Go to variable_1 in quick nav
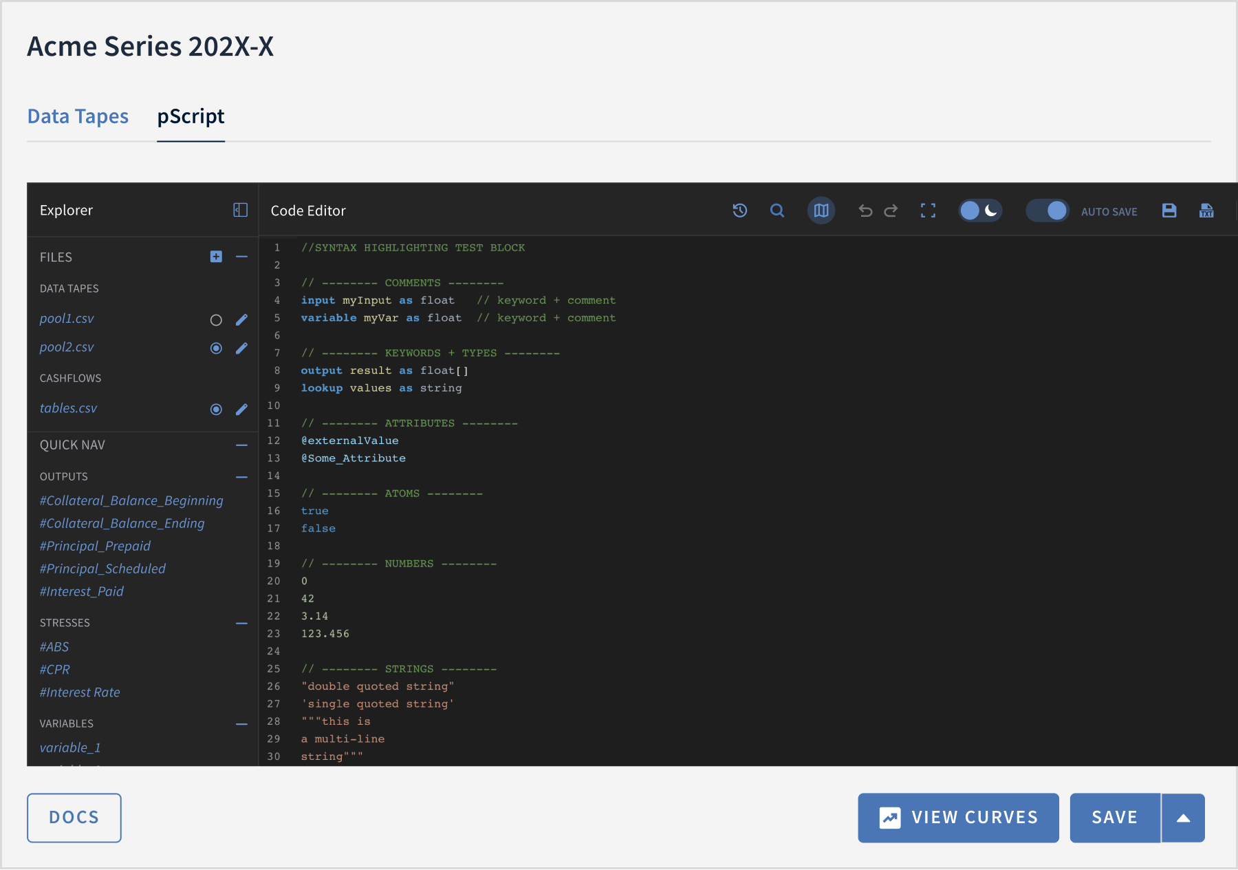Screen dimensions: 1238x870 pyautogui.click(x=70, y=747)
